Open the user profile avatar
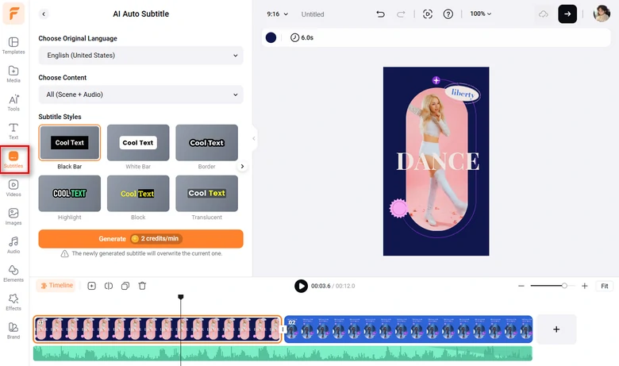The image size is (619, 366). click(602, 13)
